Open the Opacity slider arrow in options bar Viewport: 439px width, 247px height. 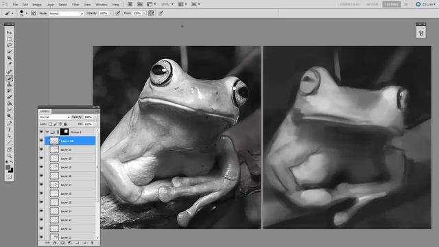click(110, 13)
